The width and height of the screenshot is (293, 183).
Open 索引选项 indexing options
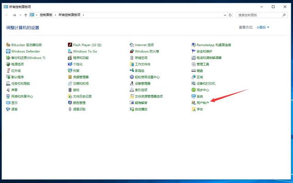tap(139, 90)
